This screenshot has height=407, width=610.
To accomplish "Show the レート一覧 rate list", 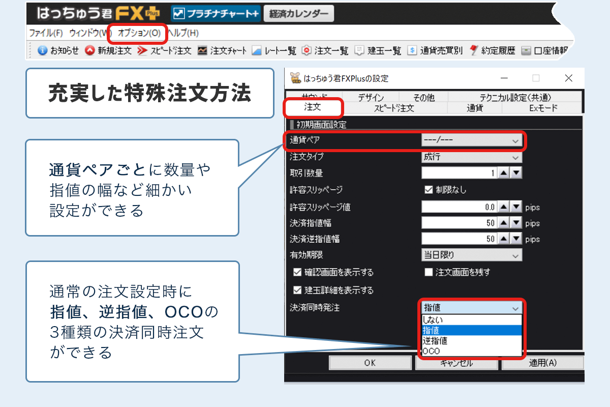I will pyautogui.click(x=274, y=50).
